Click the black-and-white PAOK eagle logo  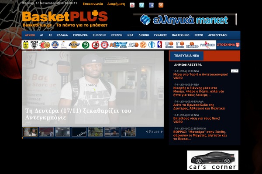(x=34, y=45)
